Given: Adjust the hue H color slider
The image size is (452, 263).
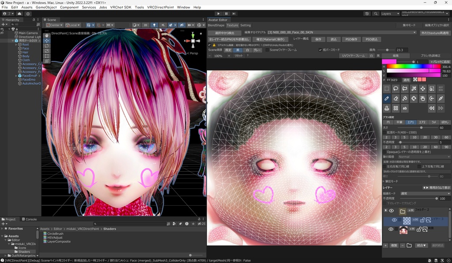Looking at the screenshot, I should (x=413, y=67).
